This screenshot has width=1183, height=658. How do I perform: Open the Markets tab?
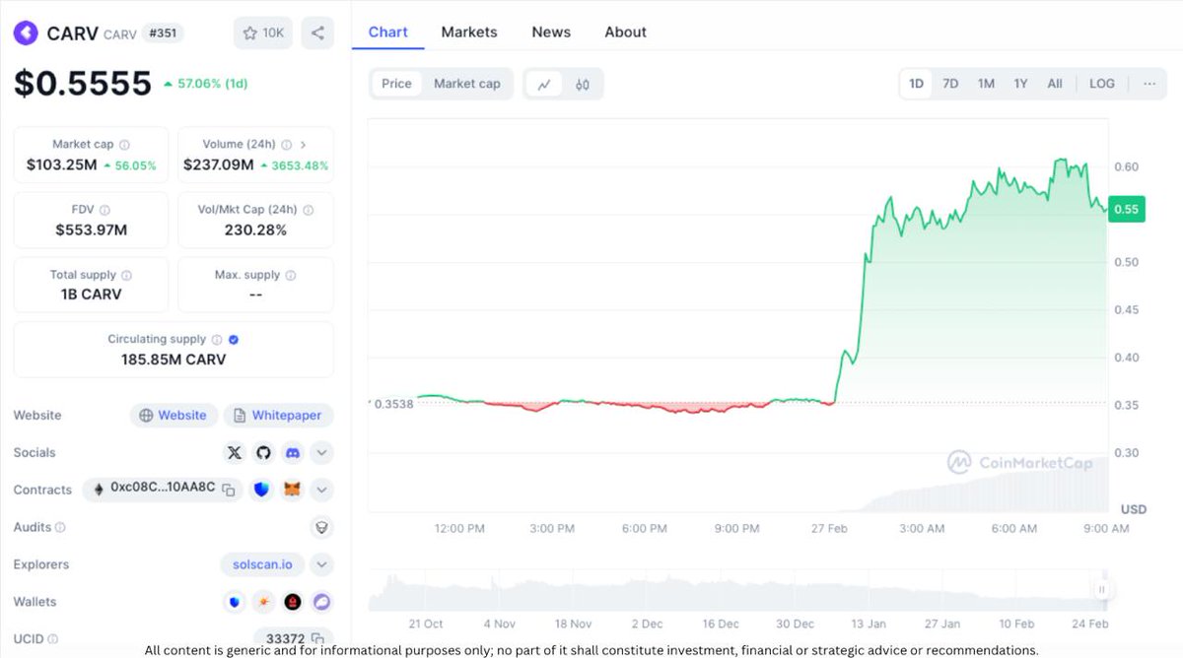469,33
